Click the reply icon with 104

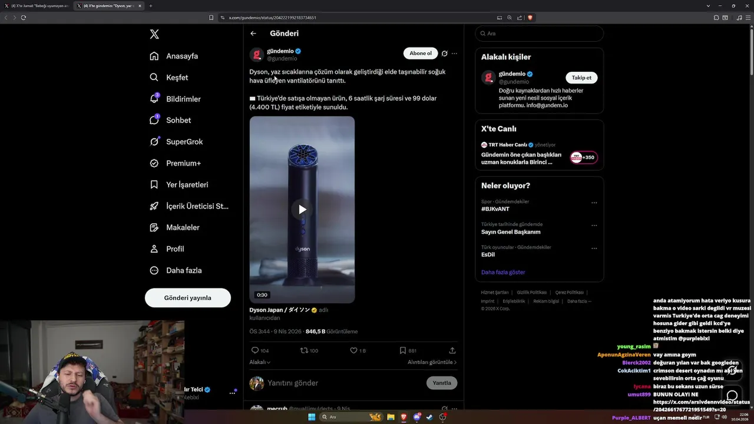pos(260,350)
